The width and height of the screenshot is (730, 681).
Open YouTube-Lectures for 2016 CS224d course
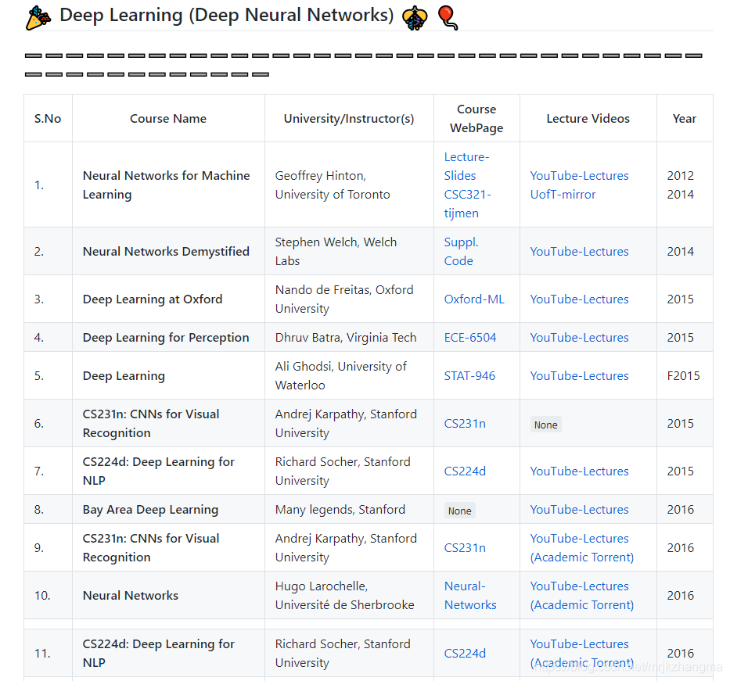(579, 644)
